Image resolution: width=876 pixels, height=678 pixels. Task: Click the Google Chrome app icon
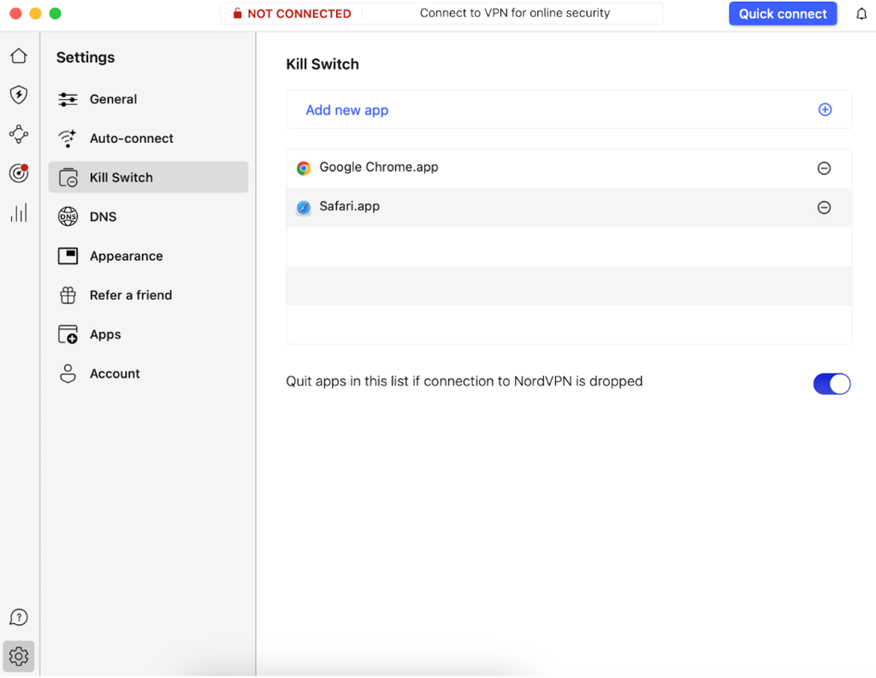point(304,168)
